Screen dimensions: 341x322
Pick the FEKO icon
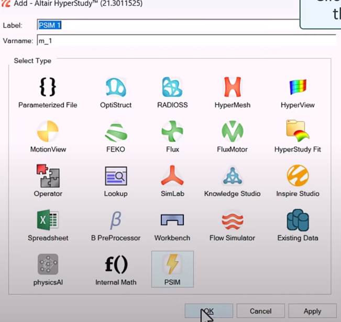click(x=116, y=132)
